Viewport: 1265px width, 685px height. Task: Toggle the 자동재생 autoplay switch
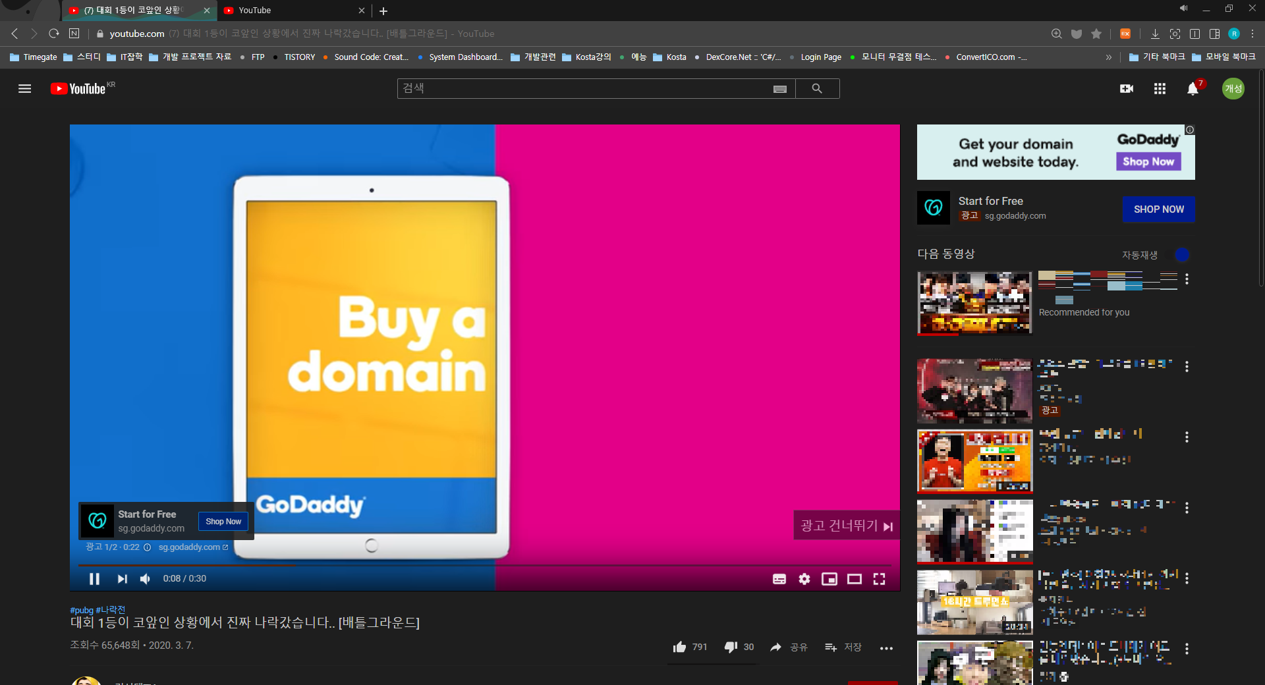(x=1177, y=255)
